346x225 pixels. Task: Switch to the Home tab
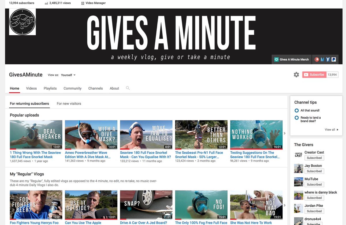pos(14,89)
